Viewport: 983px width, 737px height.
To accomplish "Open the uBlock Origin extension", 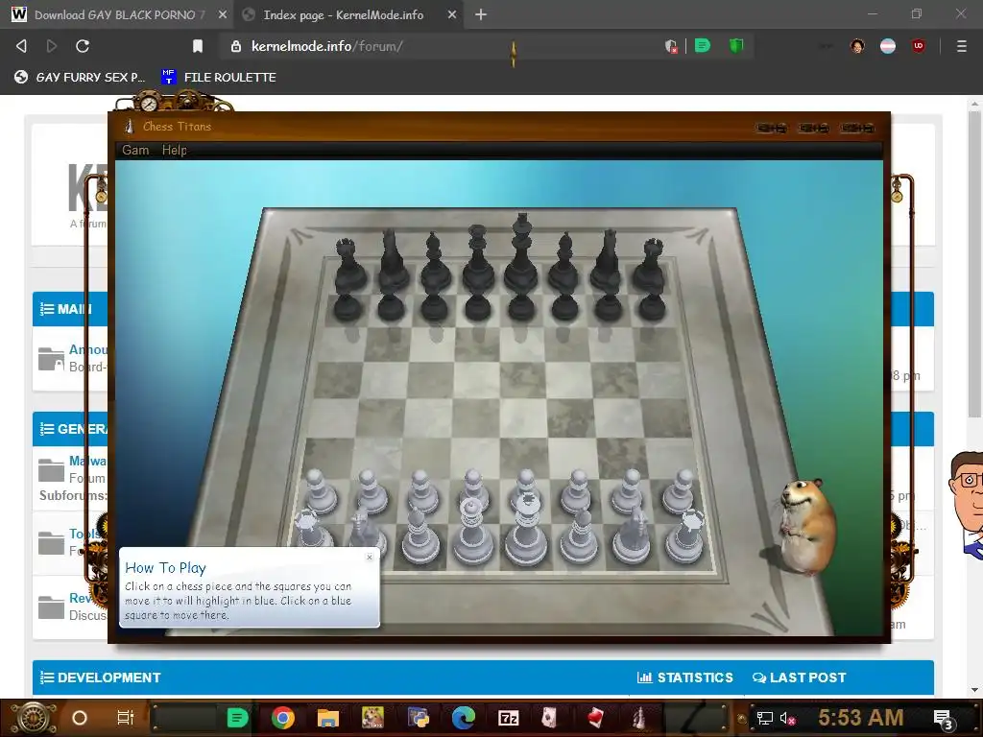I will point(919,46).
